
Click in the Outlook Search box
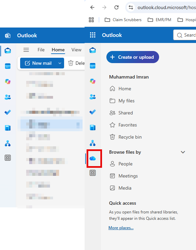(x=185, y=35)
